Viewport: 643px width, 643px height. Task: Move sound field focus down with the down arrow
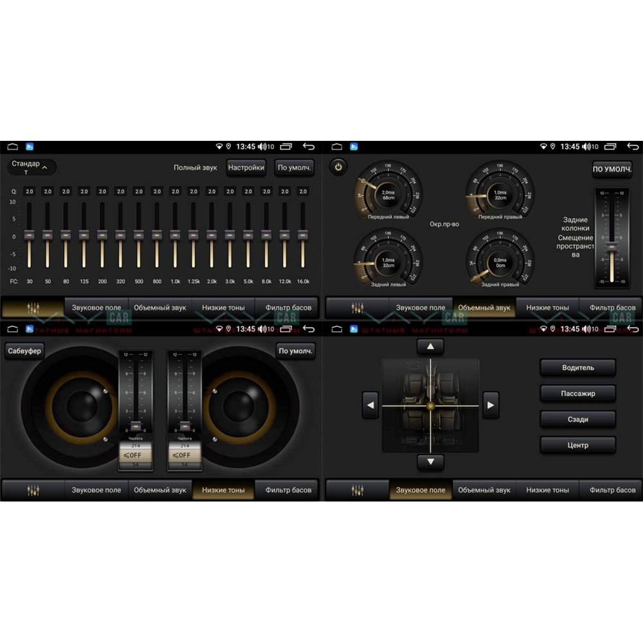pos(430,462)
